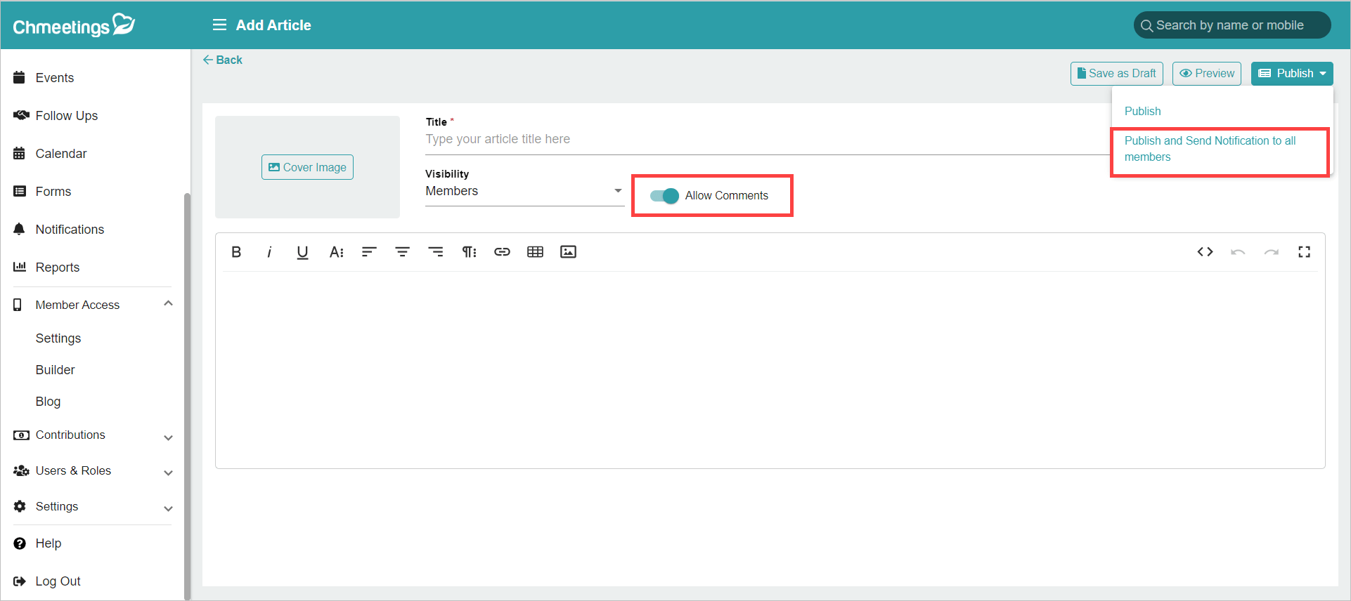Align text to the right
Screen dimensions: 1351x601
click(436, 252)
